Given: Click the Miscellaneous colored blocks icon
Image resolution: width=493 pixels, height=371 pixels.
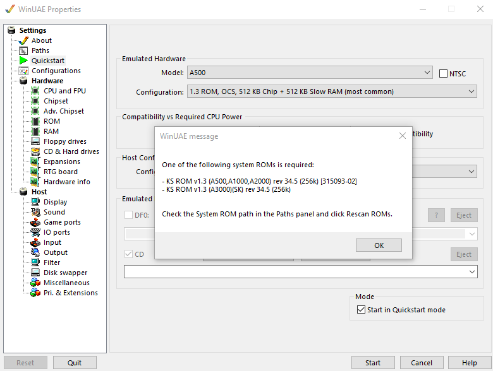Looking at the screenshot, I should click(x=35, y=283).
